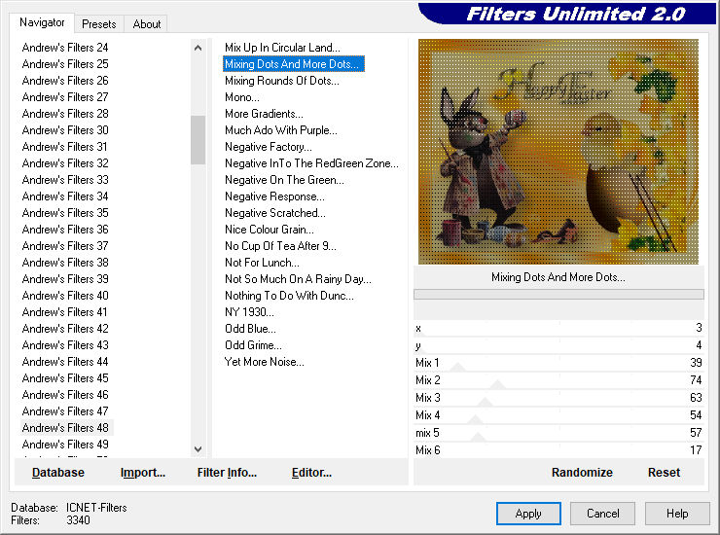Click the category list down arrow
This screenshot has height=535, width=720.
pyautogui.click(x=198, y=449)
